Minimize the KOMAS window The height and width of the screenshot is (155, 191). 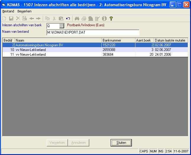[172, 5]
